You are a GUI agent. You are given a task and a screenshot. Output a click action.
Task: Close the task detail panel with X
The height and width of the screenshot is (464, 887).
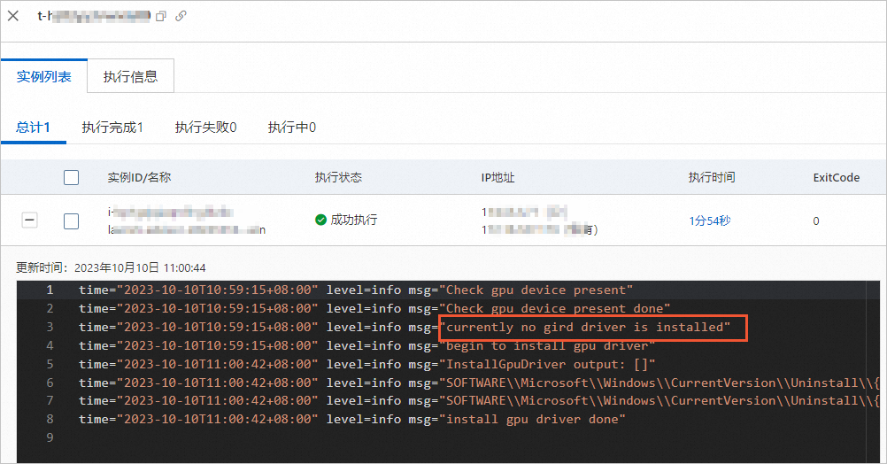point(13,16)
